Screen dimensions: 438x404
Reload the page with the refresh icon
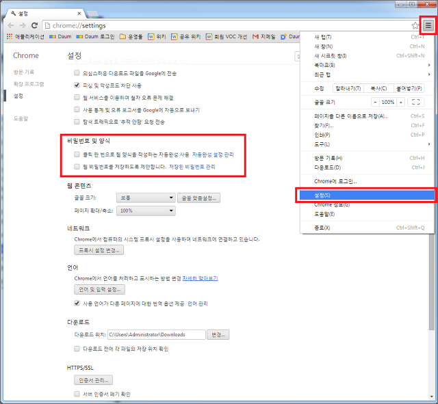point(34,25)
